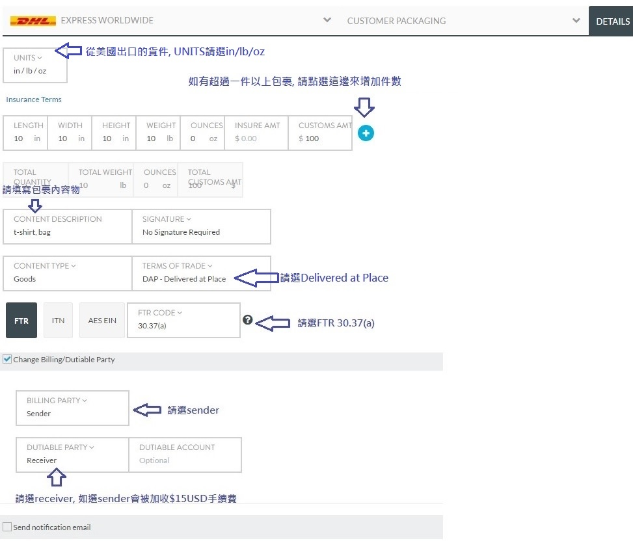Click the Total Quantity field
633x545 pixels.
[x=36, y=180]
